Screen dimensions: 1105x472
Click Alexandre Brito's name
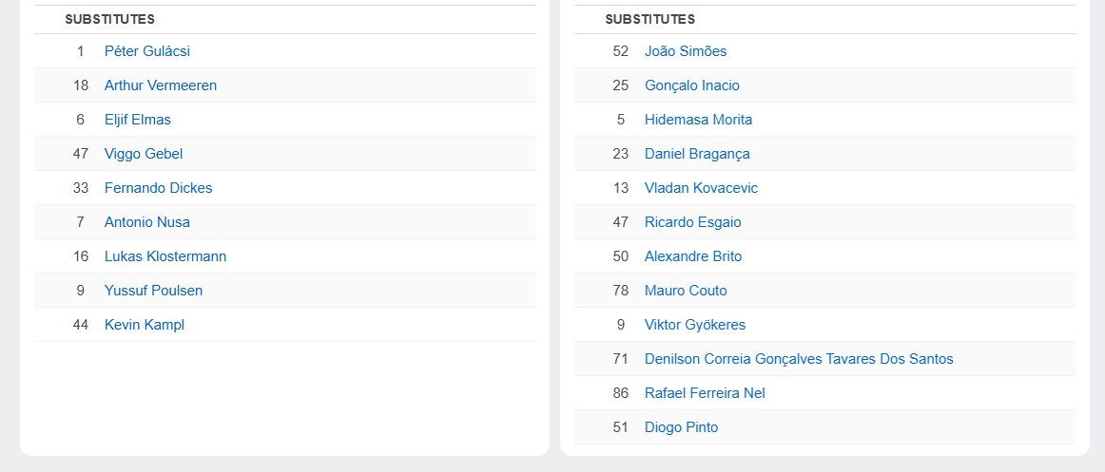pos(693,256)
